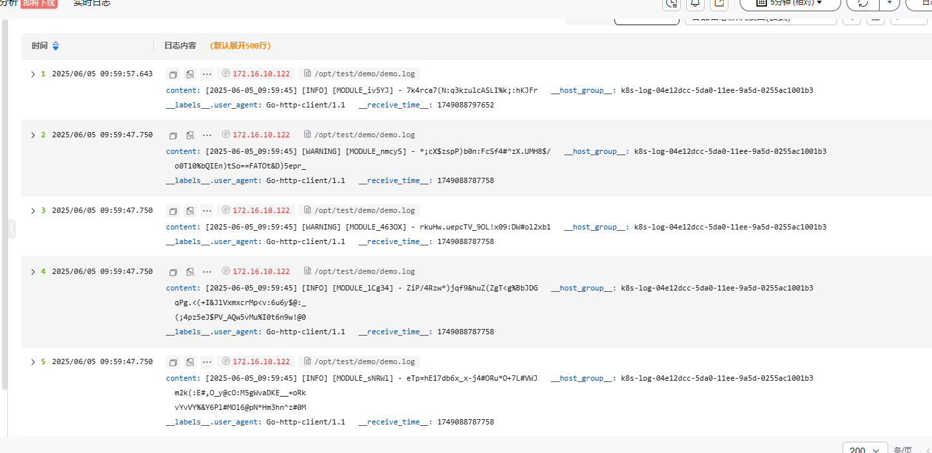Click Go-http-client/1.1 value in row 2

click(x=306, y=180)
